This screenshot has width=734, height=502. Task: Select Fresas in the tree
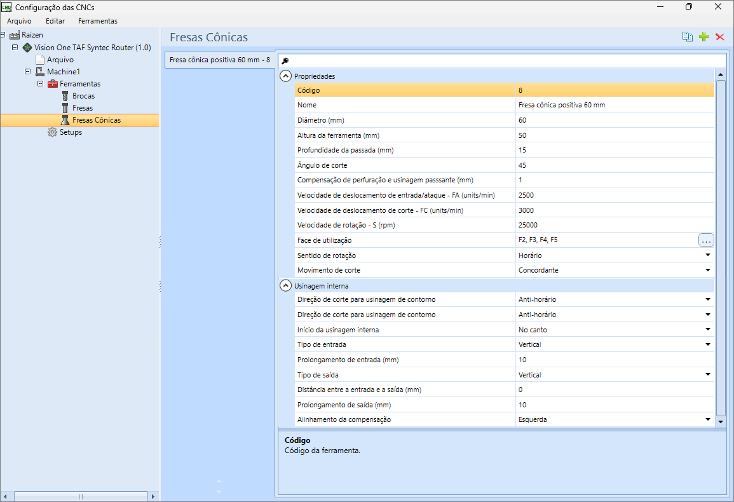[83, 108]
